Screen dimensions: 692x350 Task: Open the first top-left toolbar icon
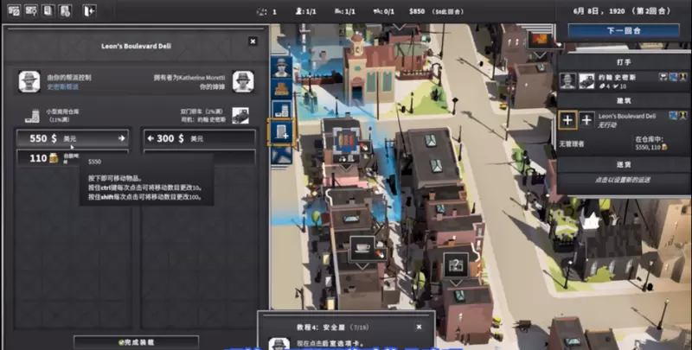point(13,10)
